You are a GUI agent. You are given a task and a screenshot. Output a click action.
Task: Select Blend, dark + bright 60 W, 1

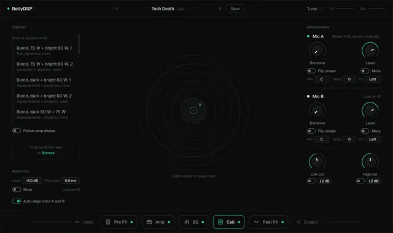pyautogui.click(x=45, y=83)
